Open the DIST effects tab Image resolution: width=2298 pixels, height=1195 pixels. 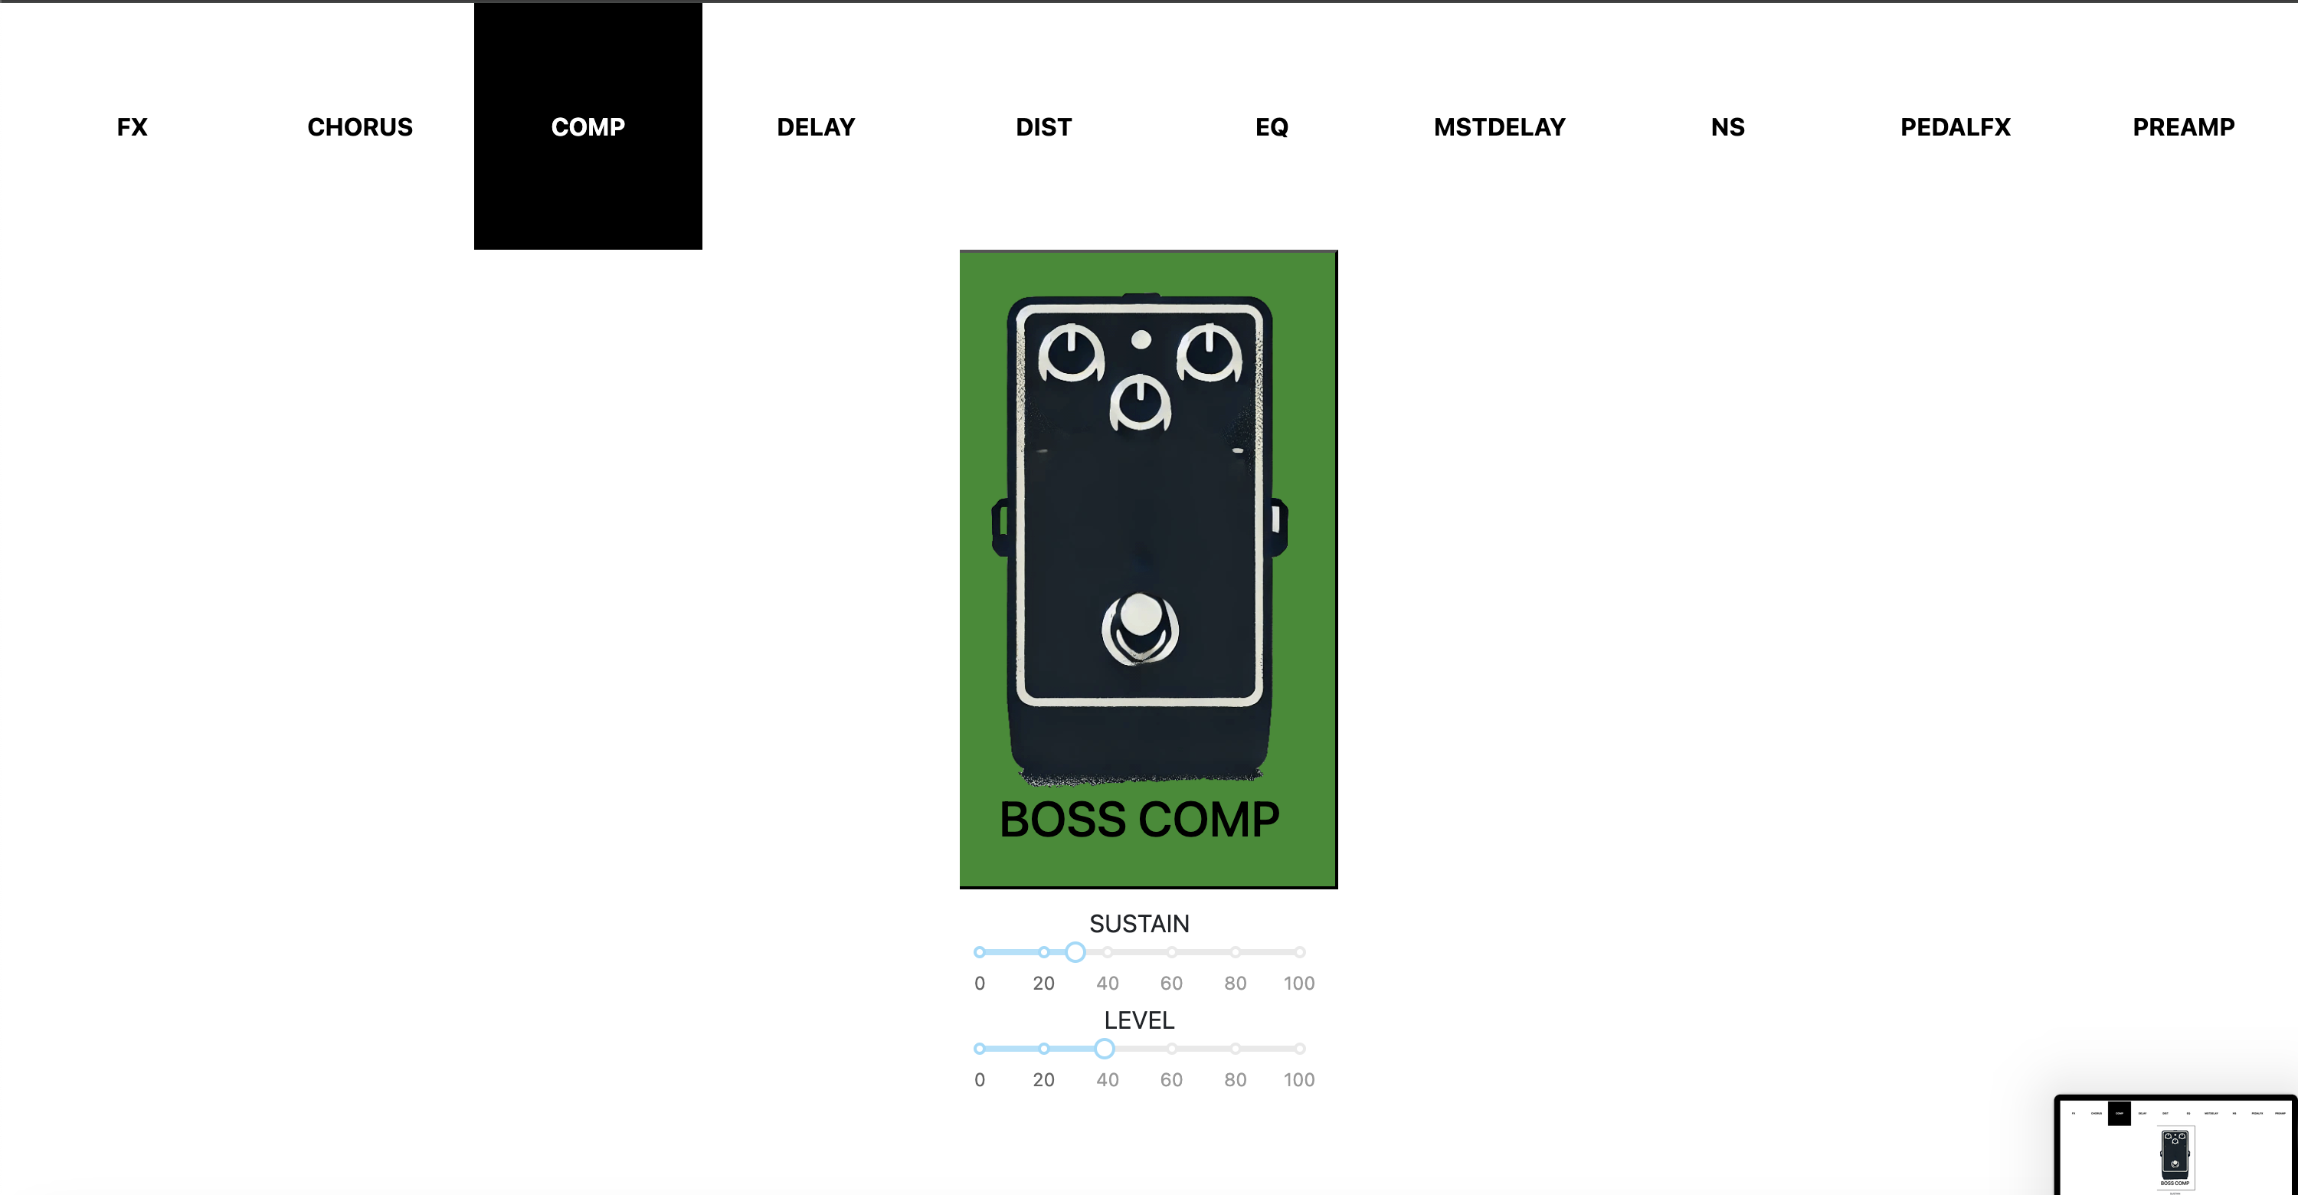(x=1044, y=126)
